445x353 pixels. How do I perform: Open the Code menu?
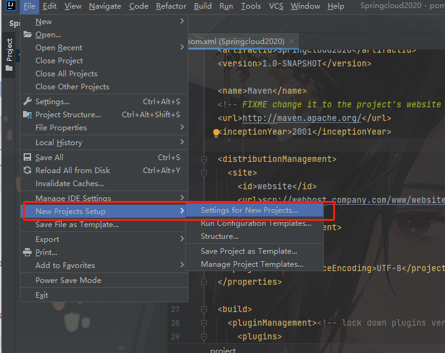[139, 6]
